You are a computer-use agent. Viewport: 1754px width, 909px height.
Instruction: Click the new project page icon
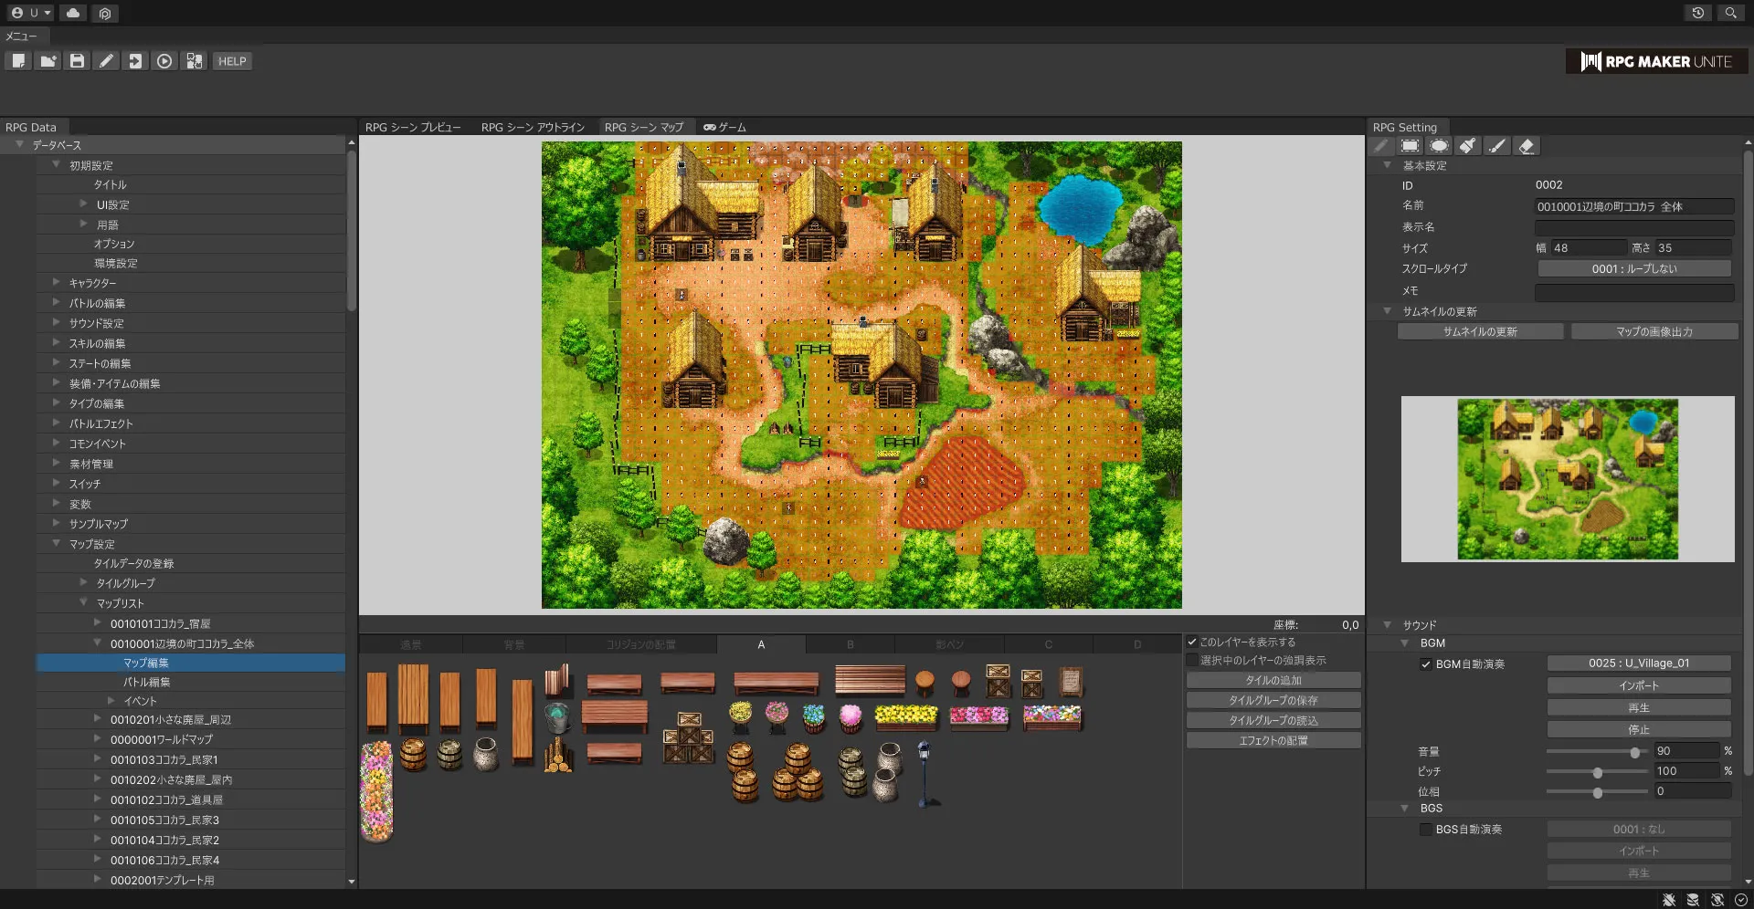point(18,61)
